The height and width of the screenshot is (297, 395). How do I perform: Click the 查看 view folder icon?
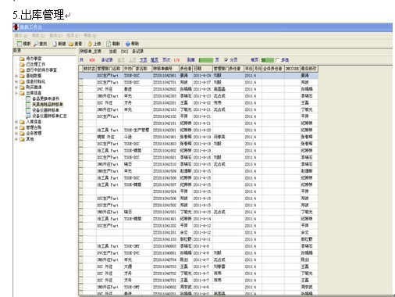point(71,44)
